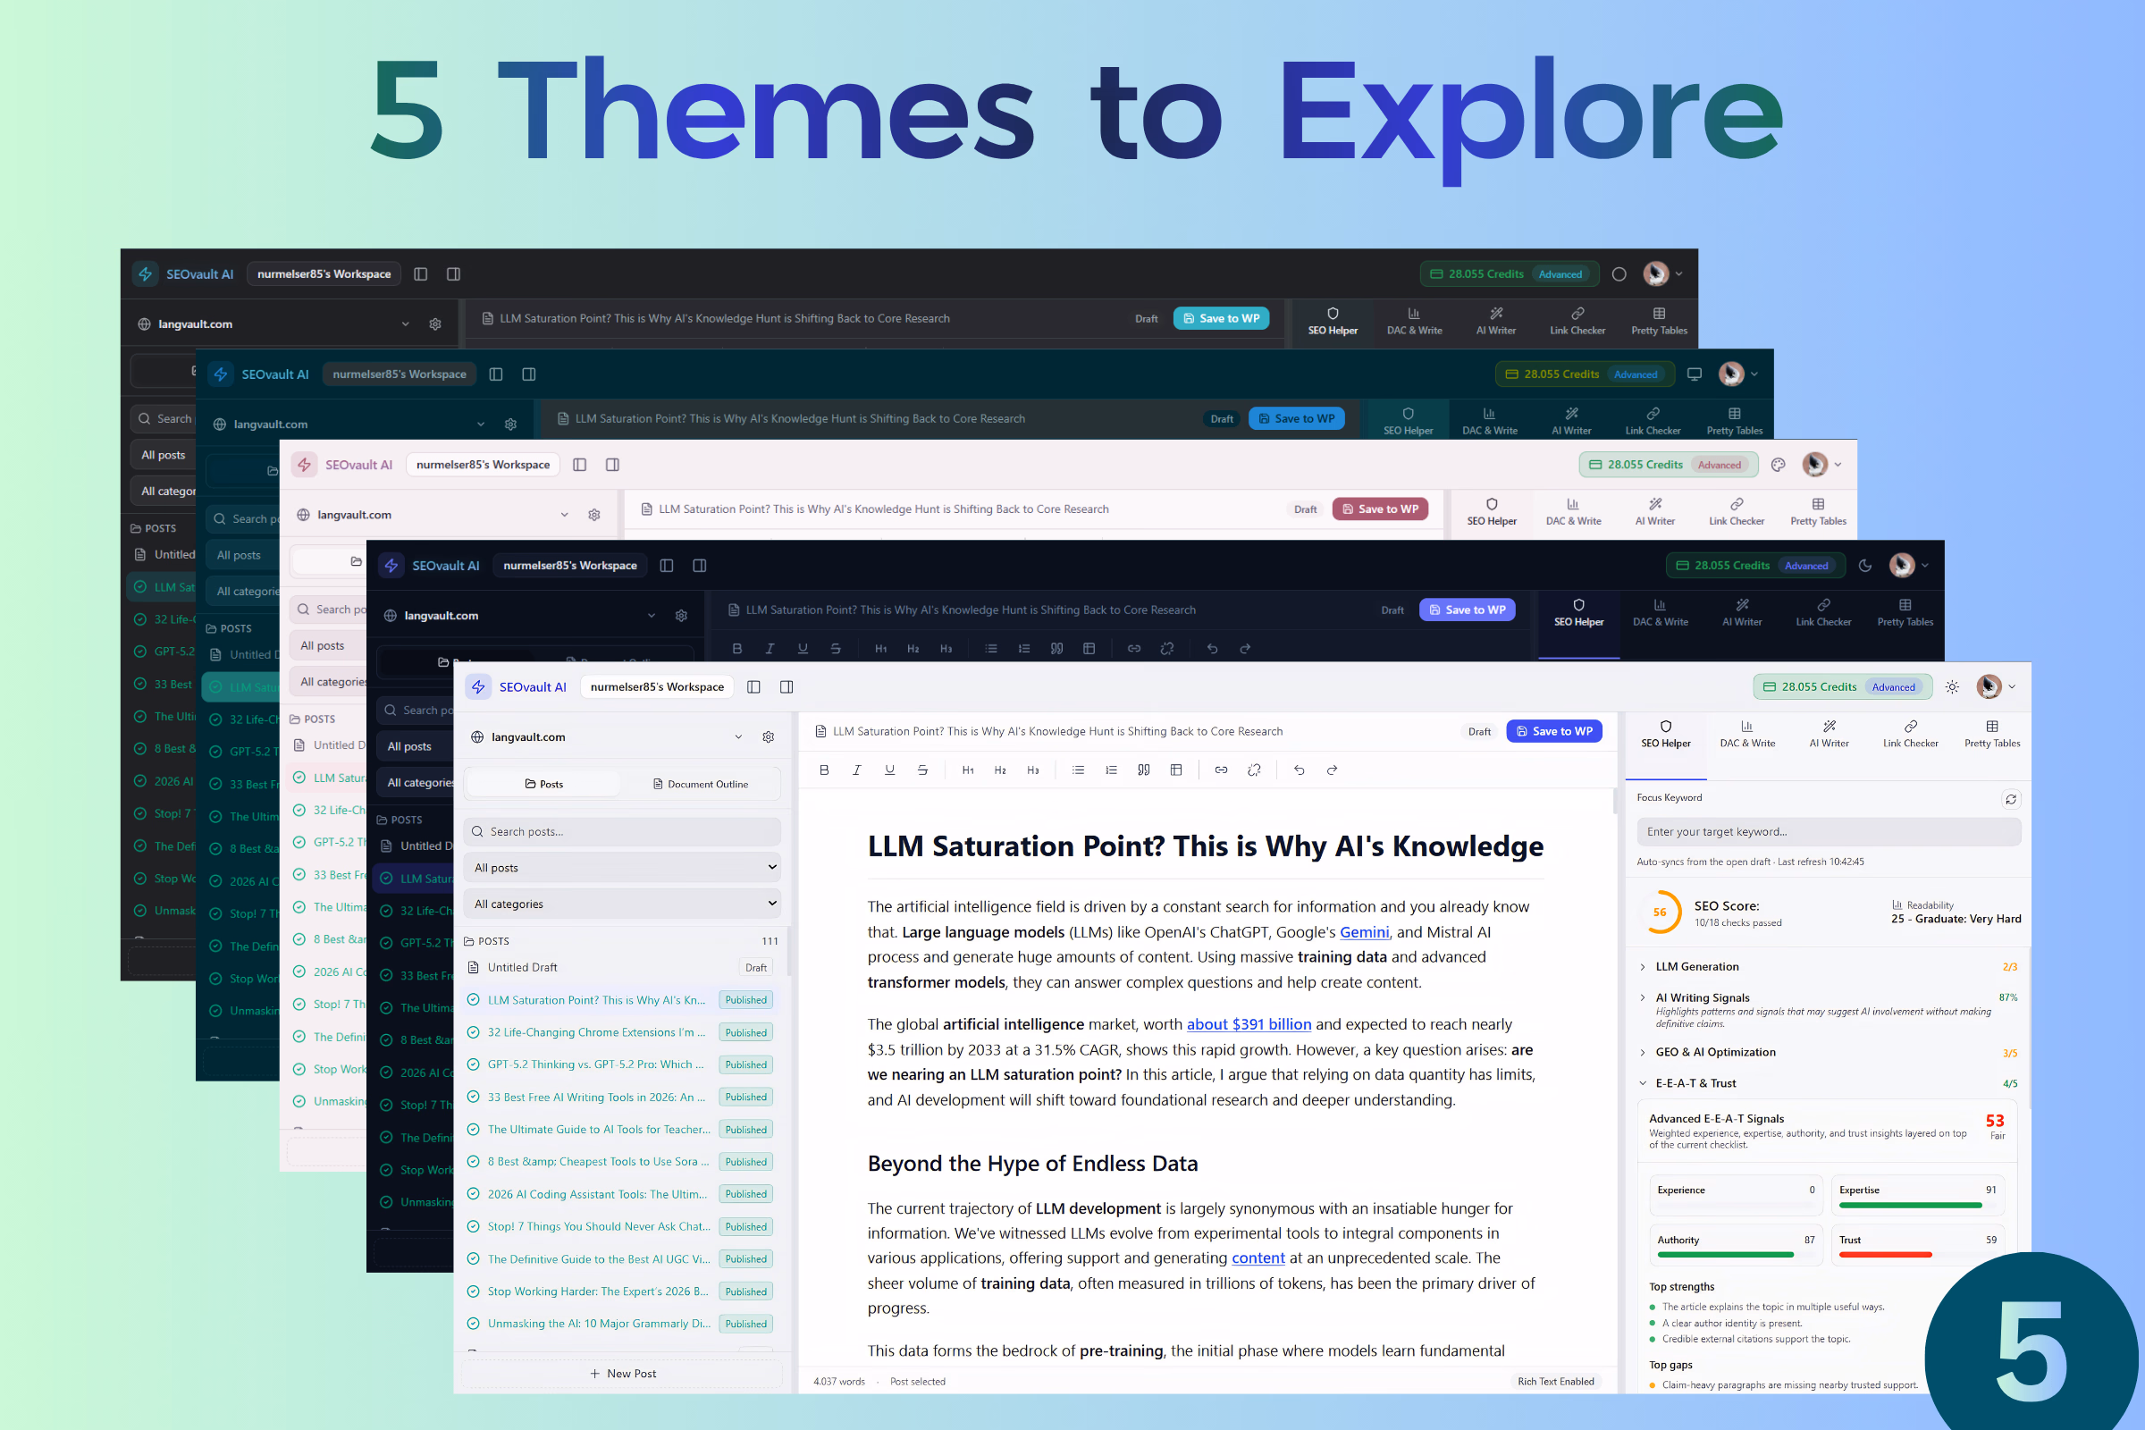The image size is (2145, 1430).
Task: Toggle bold formatting in the front light window toolbar
Action: [x=823, y=770]
